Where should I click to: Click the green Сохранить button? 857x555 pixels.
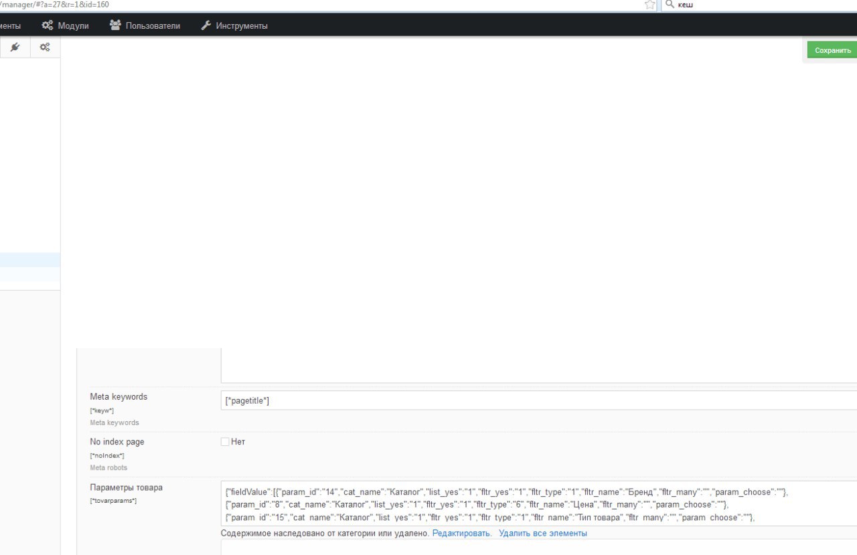(832, 50)
